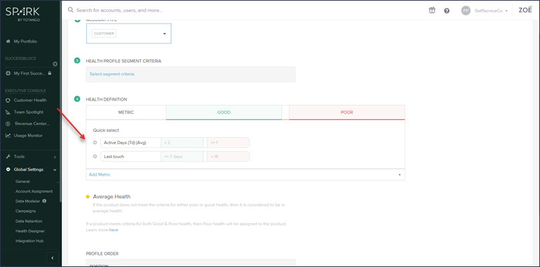Click the Global Settings gear icon
The width and height of the screenshot is (540, 267).
click(x=8, y=169)
